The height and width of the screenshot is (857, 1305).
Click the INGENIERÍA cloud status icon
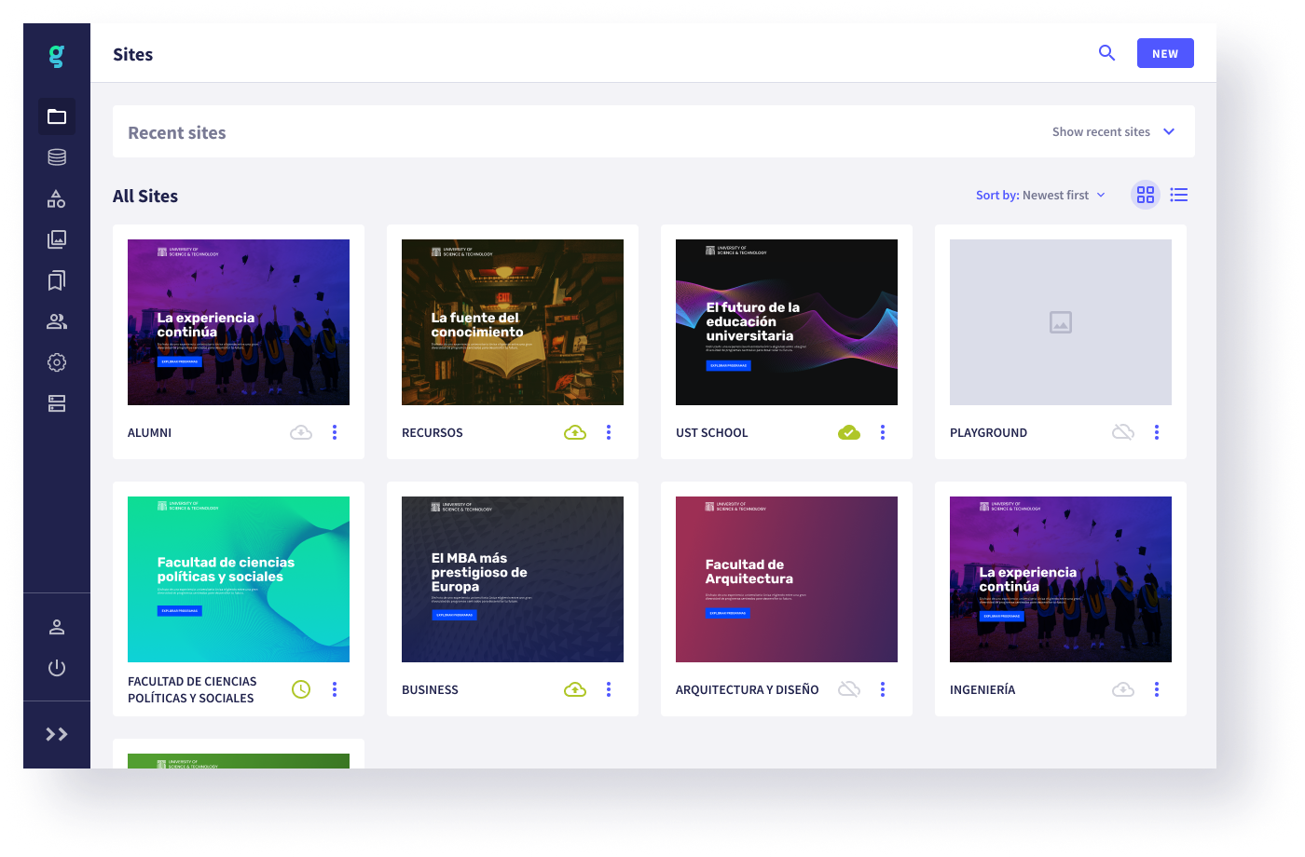tap(1123, 689)
